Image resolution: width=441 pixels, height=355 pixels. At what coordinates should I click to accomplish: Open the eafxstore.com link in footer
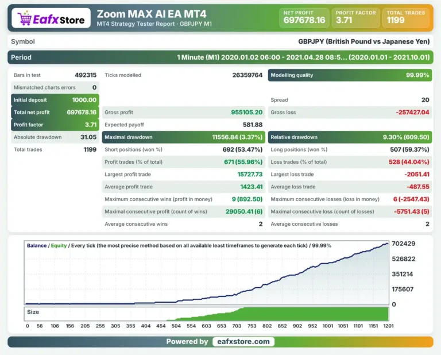(243, 341)
